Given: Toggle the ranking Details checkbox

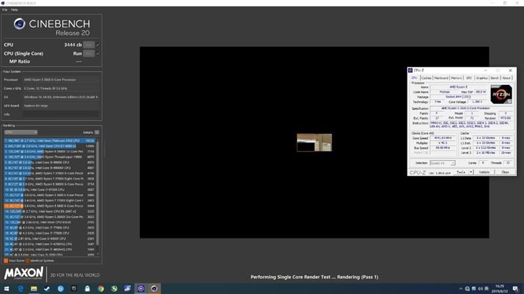Looking at the screenshot, I should click(x=97, y=133).
